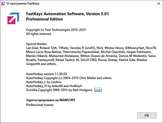The image size is (163, 123).
Task: Click the name "@MoonyHart" in thanks list
Action: pyautogui.click(x=134, y=48)
